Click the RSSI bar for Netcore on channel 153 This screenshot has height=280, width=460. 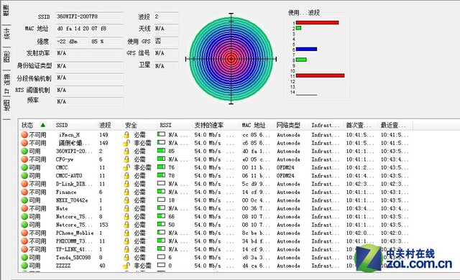click(x=161, y=224)
